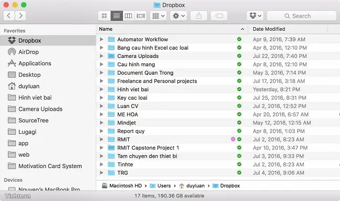Image resolution: width=340 pixels, height=201 pixels.
Task: Click the sync checkmark for Mindjet
Action: 239,123
